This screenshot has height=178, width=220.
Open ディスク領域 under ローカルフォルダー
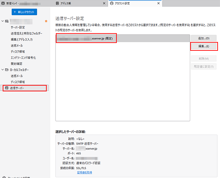tap(18, 82)
